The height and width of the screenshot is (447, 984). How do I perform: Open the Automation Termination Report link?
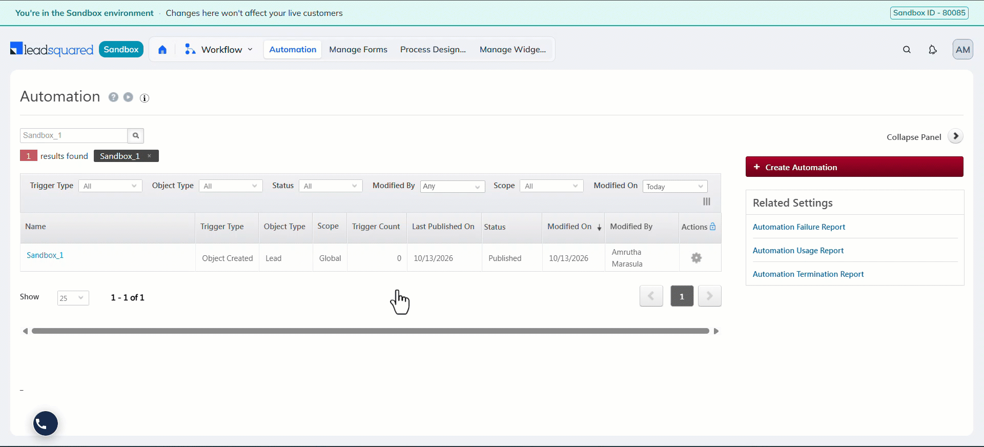pos(808,274)
